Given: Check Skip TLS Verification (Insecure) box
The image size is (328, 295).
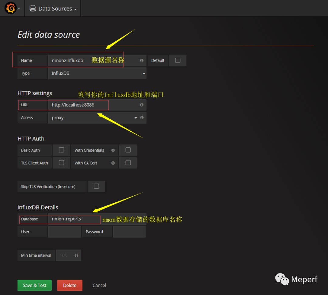Looking at the screenshot, I should (96, 186).
